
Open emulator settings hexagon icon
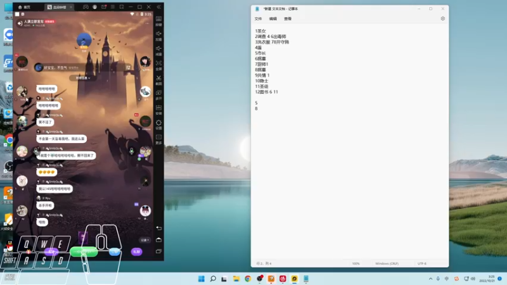pos(159,124)
